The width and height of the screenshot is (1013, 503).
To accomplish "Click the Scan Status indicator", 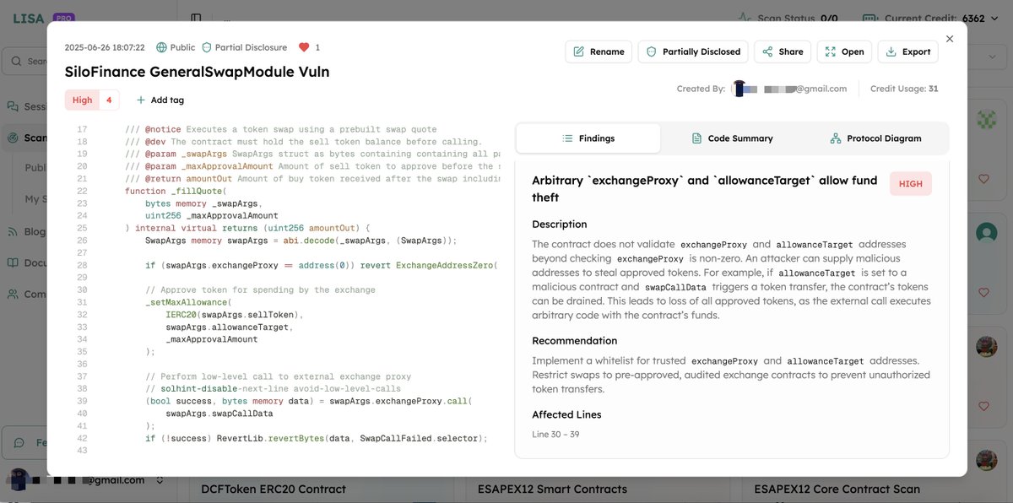I will pos(787,18).
